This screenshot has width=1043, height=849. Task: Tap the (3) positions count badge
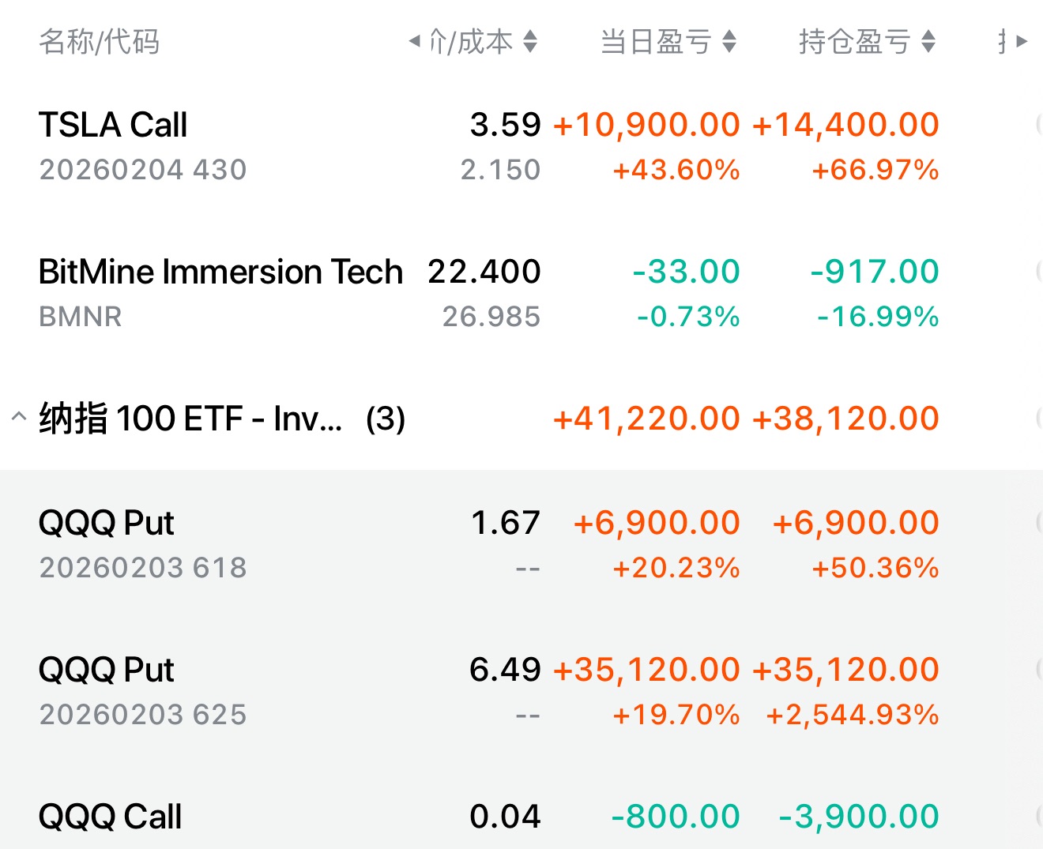point(385,419)
